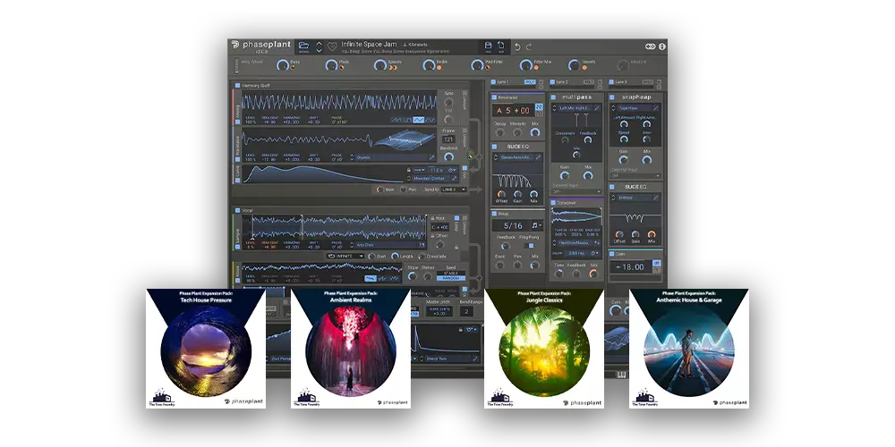The image size is (895, 447).
Task: Open the preset browser folder icon
Action: pyautogui.click(x=303, y=46)
